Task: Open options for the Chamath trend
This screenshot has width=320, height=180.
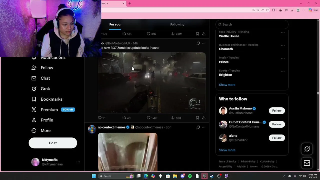Action: 283,45
